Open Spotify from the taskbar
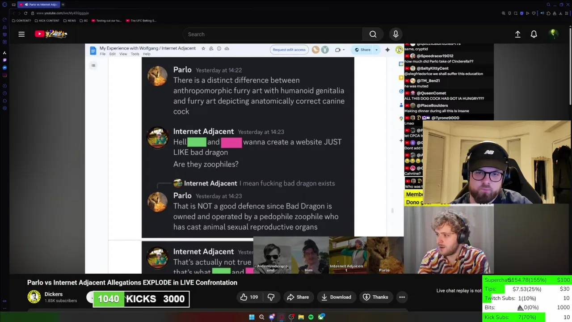Image resolution: width=572 pixels, height=322 pixels. pos(311,317)
